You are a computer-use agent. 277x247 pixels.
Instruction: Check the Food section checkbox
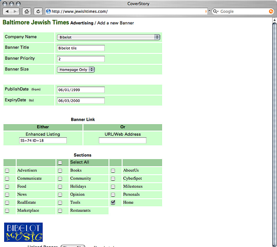click(x=7, y=186)
